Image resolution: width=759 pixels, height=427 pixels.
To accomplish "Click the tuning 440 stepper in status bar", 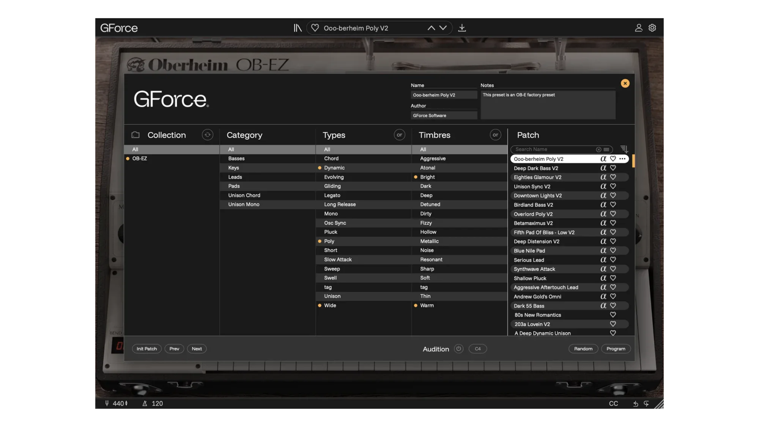I will [126, 403].
